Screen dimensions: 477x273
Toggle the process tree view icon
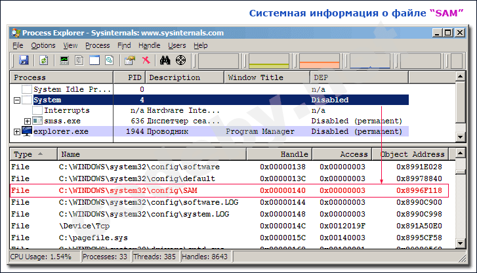[x=79, y=60]
